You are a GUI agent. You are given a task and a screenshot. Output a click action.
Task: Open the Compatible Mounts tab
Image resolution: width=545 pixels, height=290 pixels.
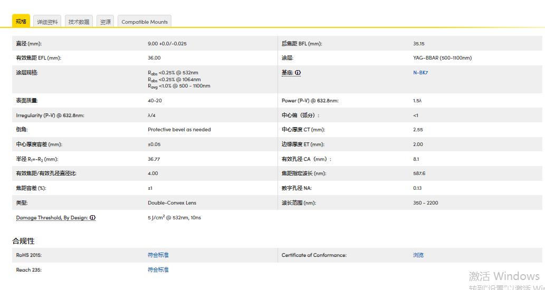(x=145, y=22)
